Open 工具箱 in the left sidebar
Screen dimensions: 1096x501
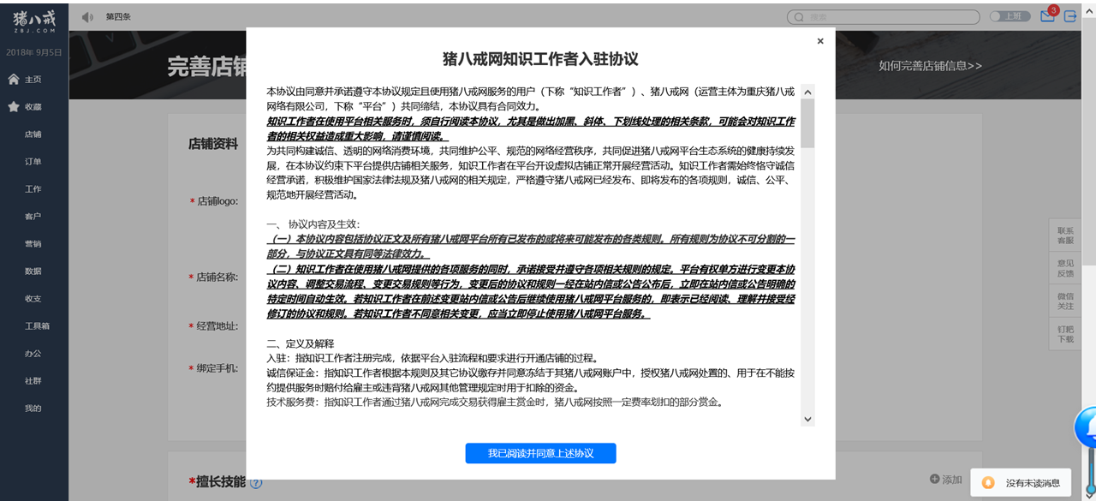(37, 326)
